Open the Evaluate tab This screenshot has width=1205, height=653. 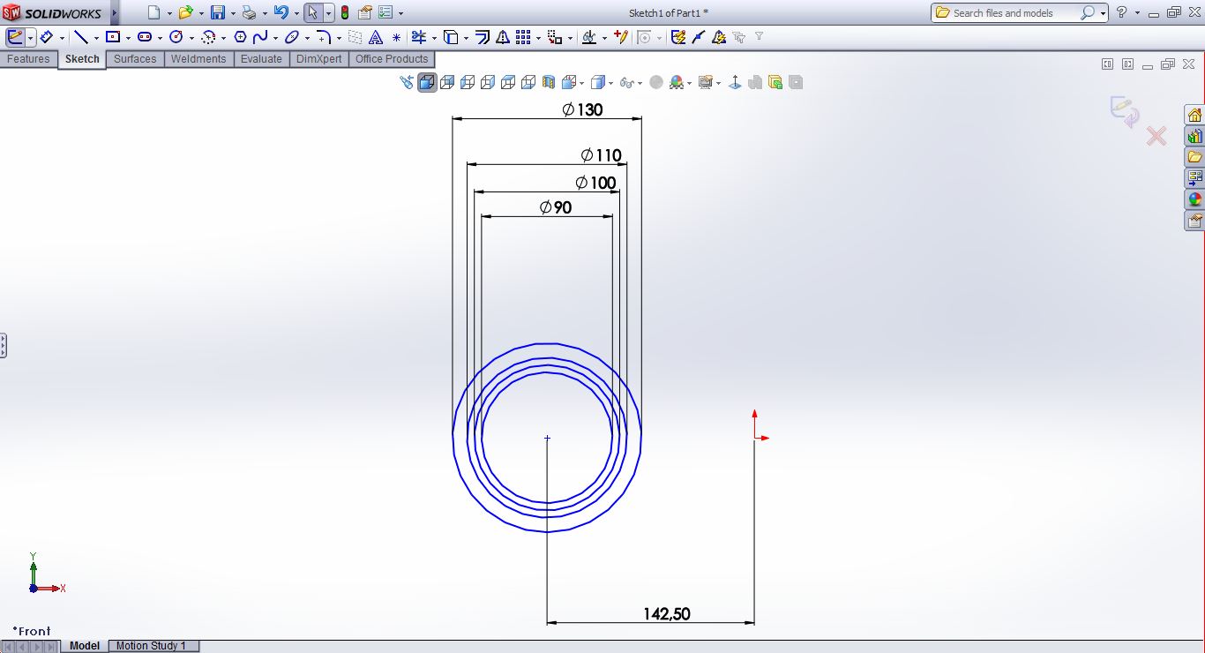point(261,59)
